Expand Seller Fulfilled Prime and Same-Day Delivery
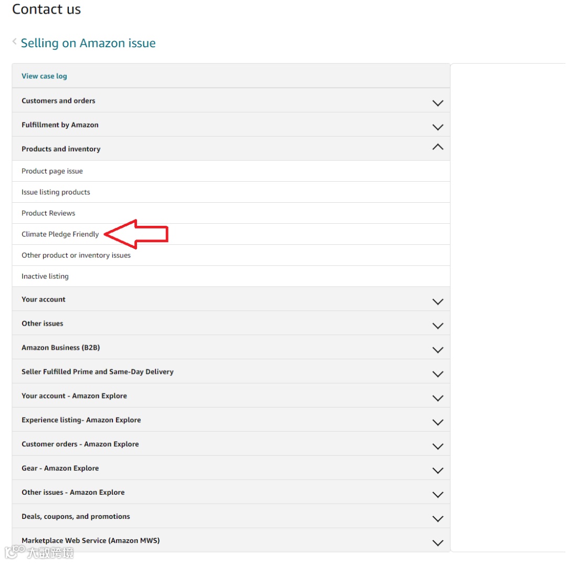The height and width of the screenshot is (563, 567). (x=97, y=372)
